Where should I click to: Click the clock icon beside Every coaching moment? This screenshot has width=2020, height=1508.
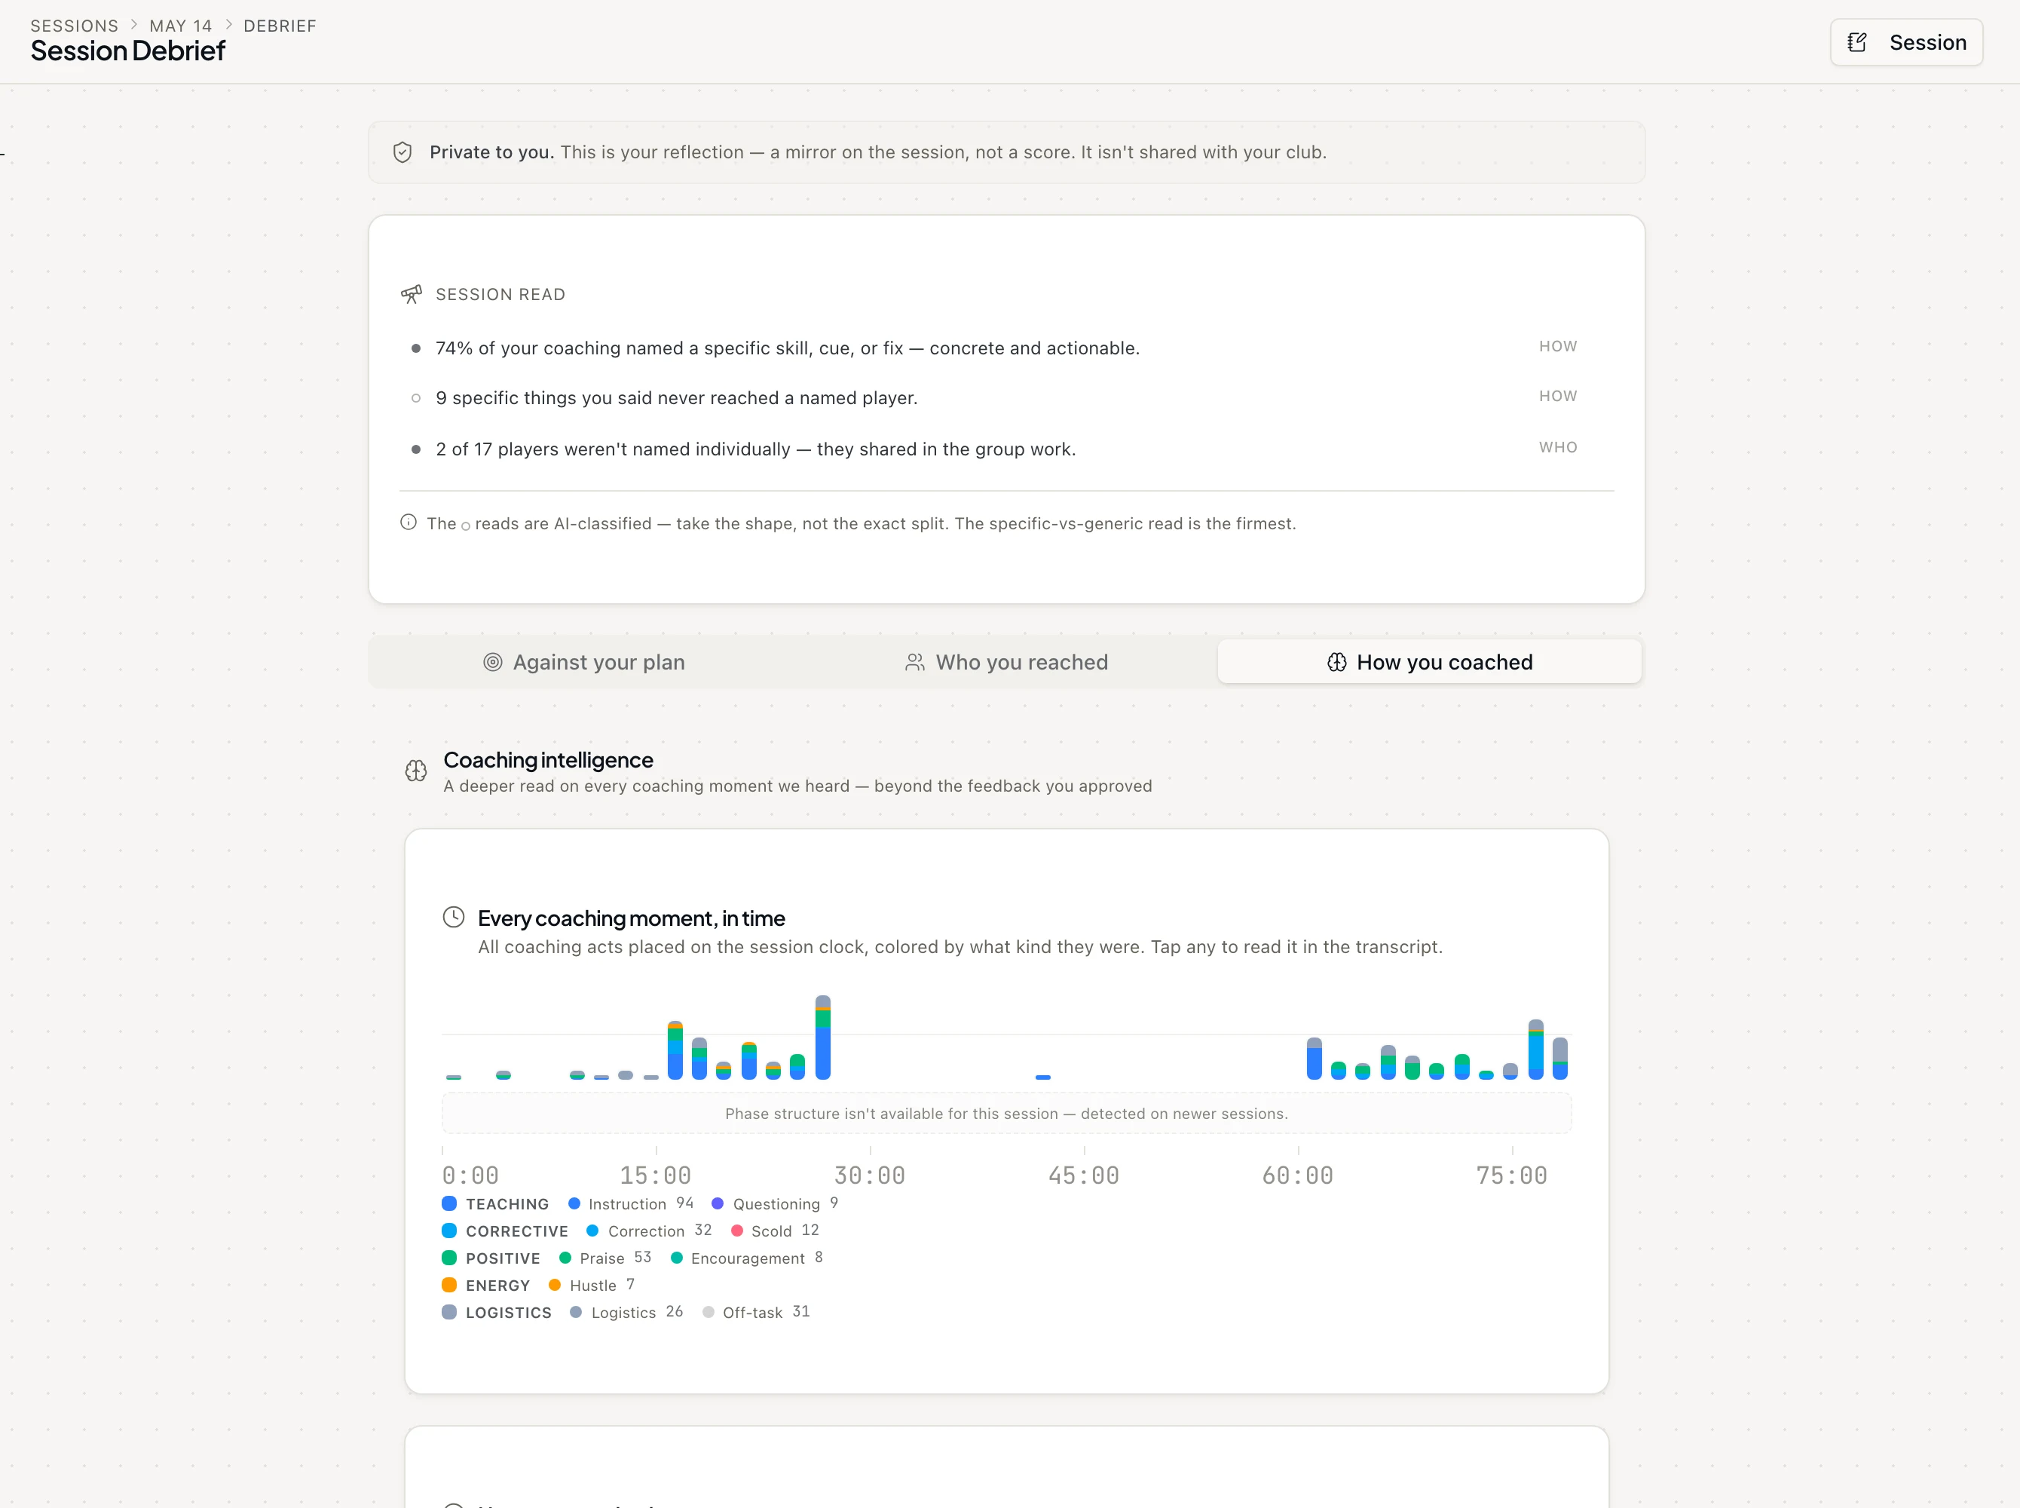454,916
